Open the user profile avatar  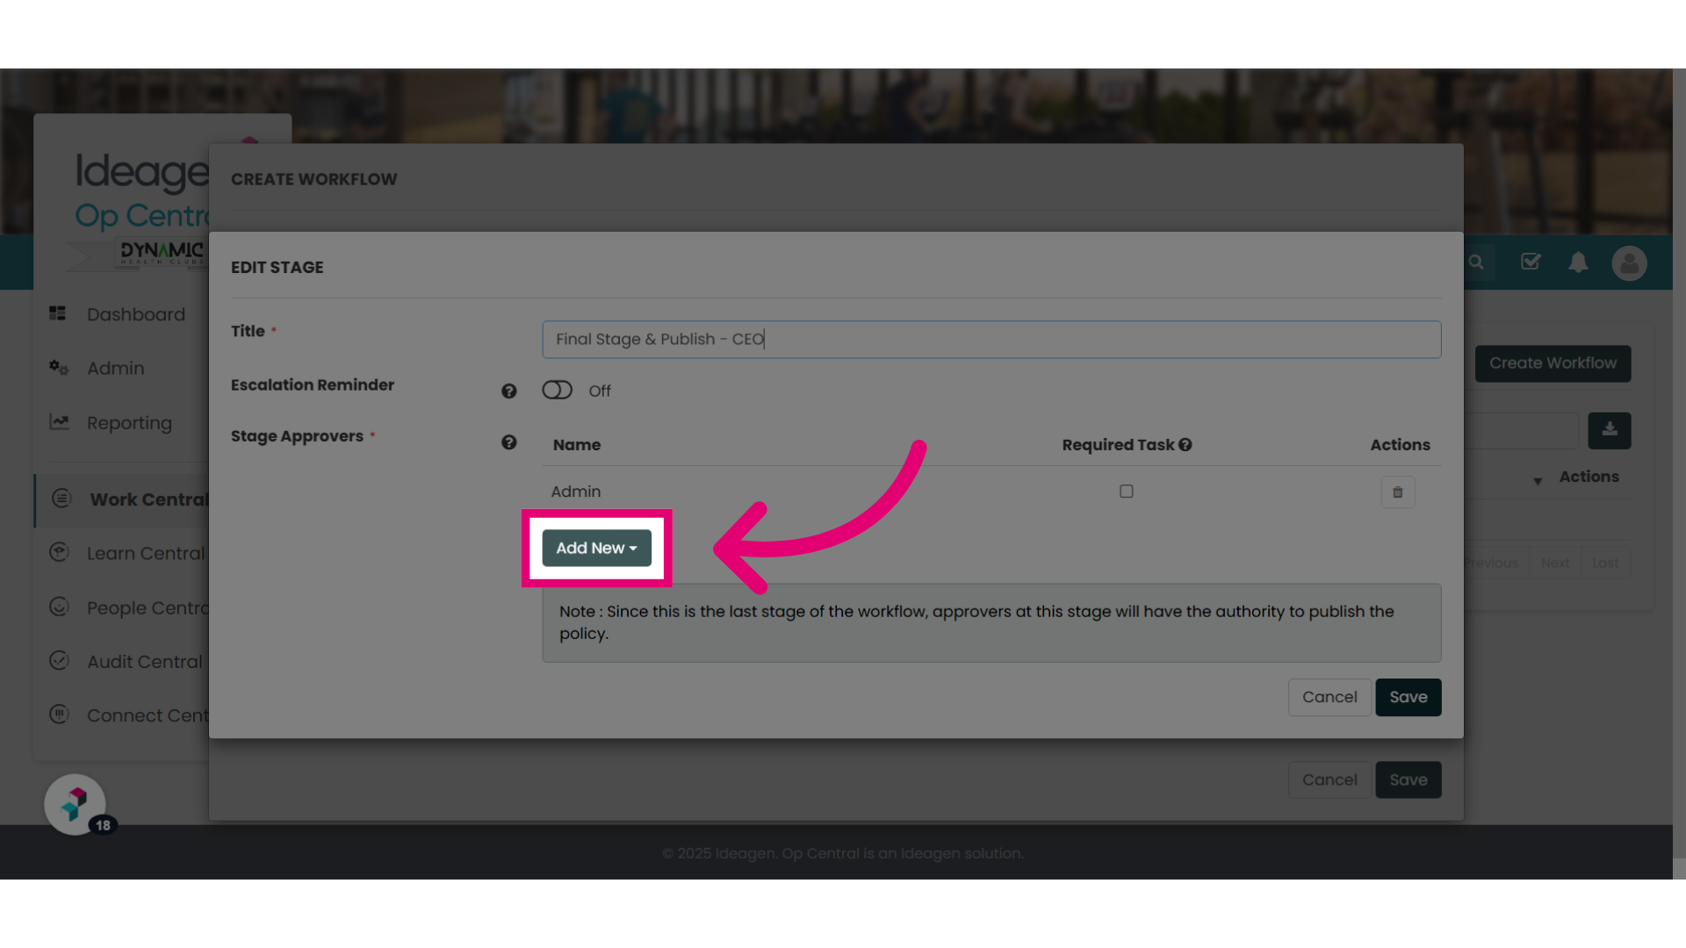click(x=1629, y=262)
